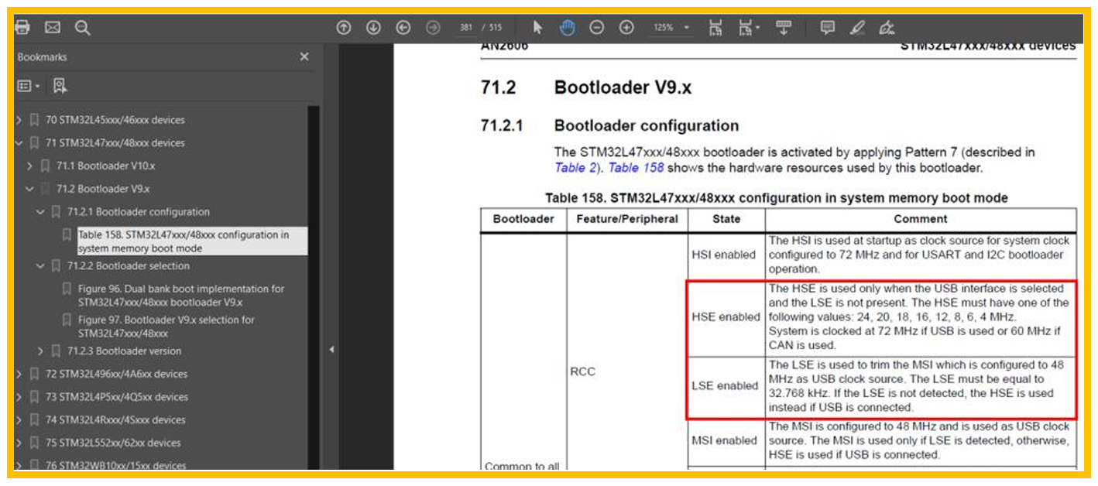Click the Bookmarks panel scrollbar
The image size is (1098, 486).
coord(314,286)
